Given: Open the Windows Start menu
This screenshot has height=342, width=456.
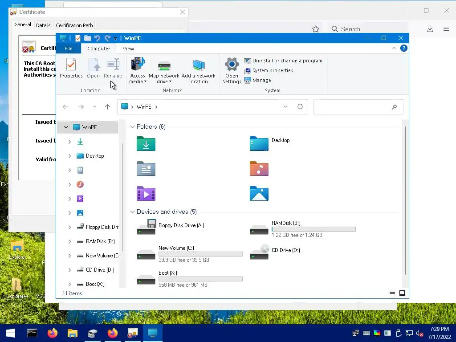Looking at the screenshot, I should pyautogui.click(x=11, y=333).
